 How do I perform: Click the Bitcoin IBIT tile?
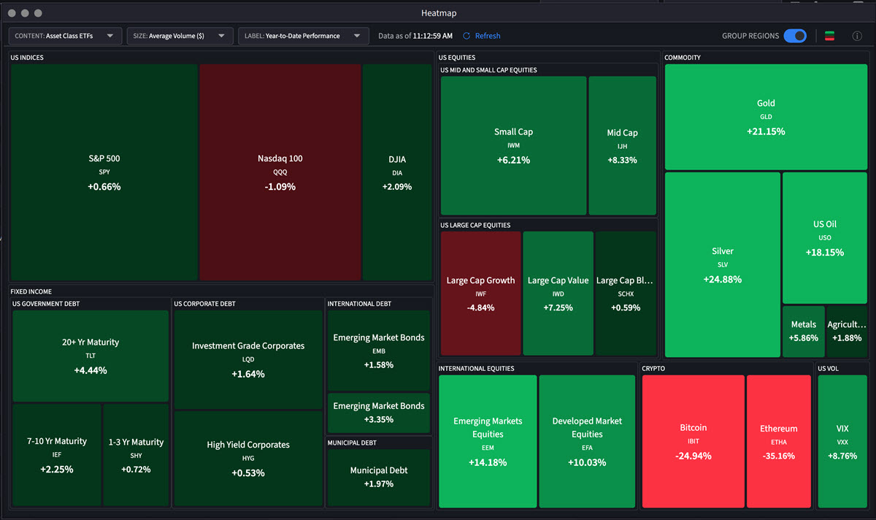pyautogui.click(x=693, y=440)
